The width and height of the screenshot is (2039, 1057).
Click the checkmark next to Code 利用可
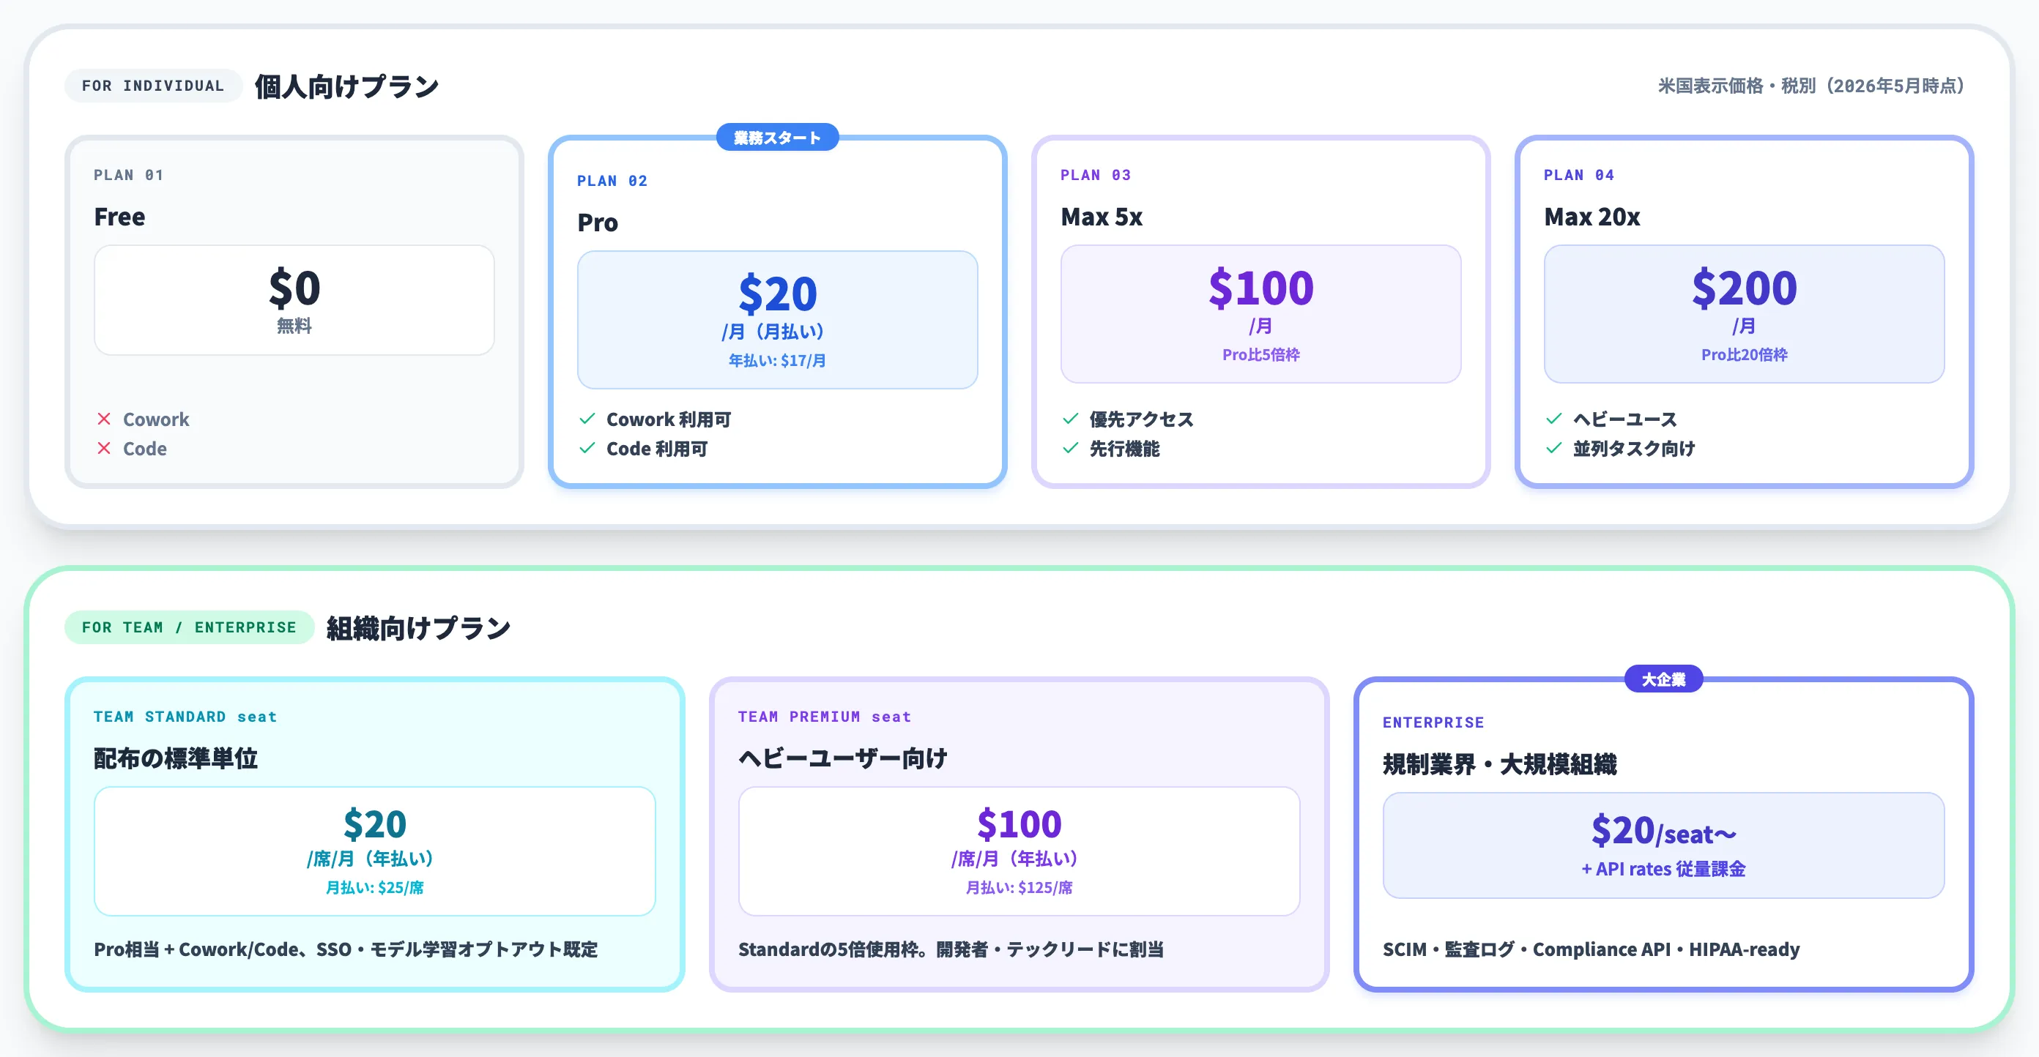point(587,449)
